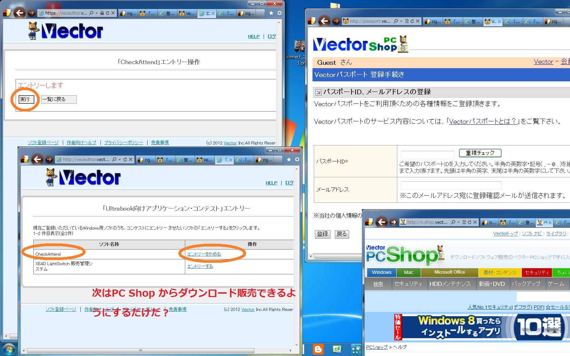The width and height of the screenshot is (570, 356).
Task: Open the ソフトナビ link in PC Shop
Action: click(532, 234)
